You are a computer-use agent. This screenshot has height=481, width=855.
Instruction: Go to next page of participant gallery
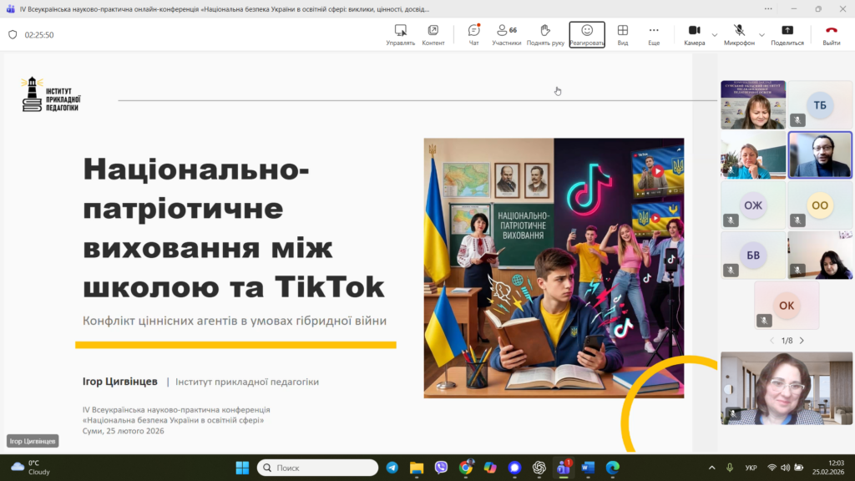click(x=802, y=341)
